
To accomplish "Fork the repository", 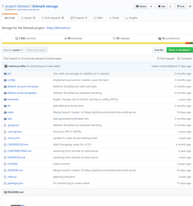I will point(181,6).
